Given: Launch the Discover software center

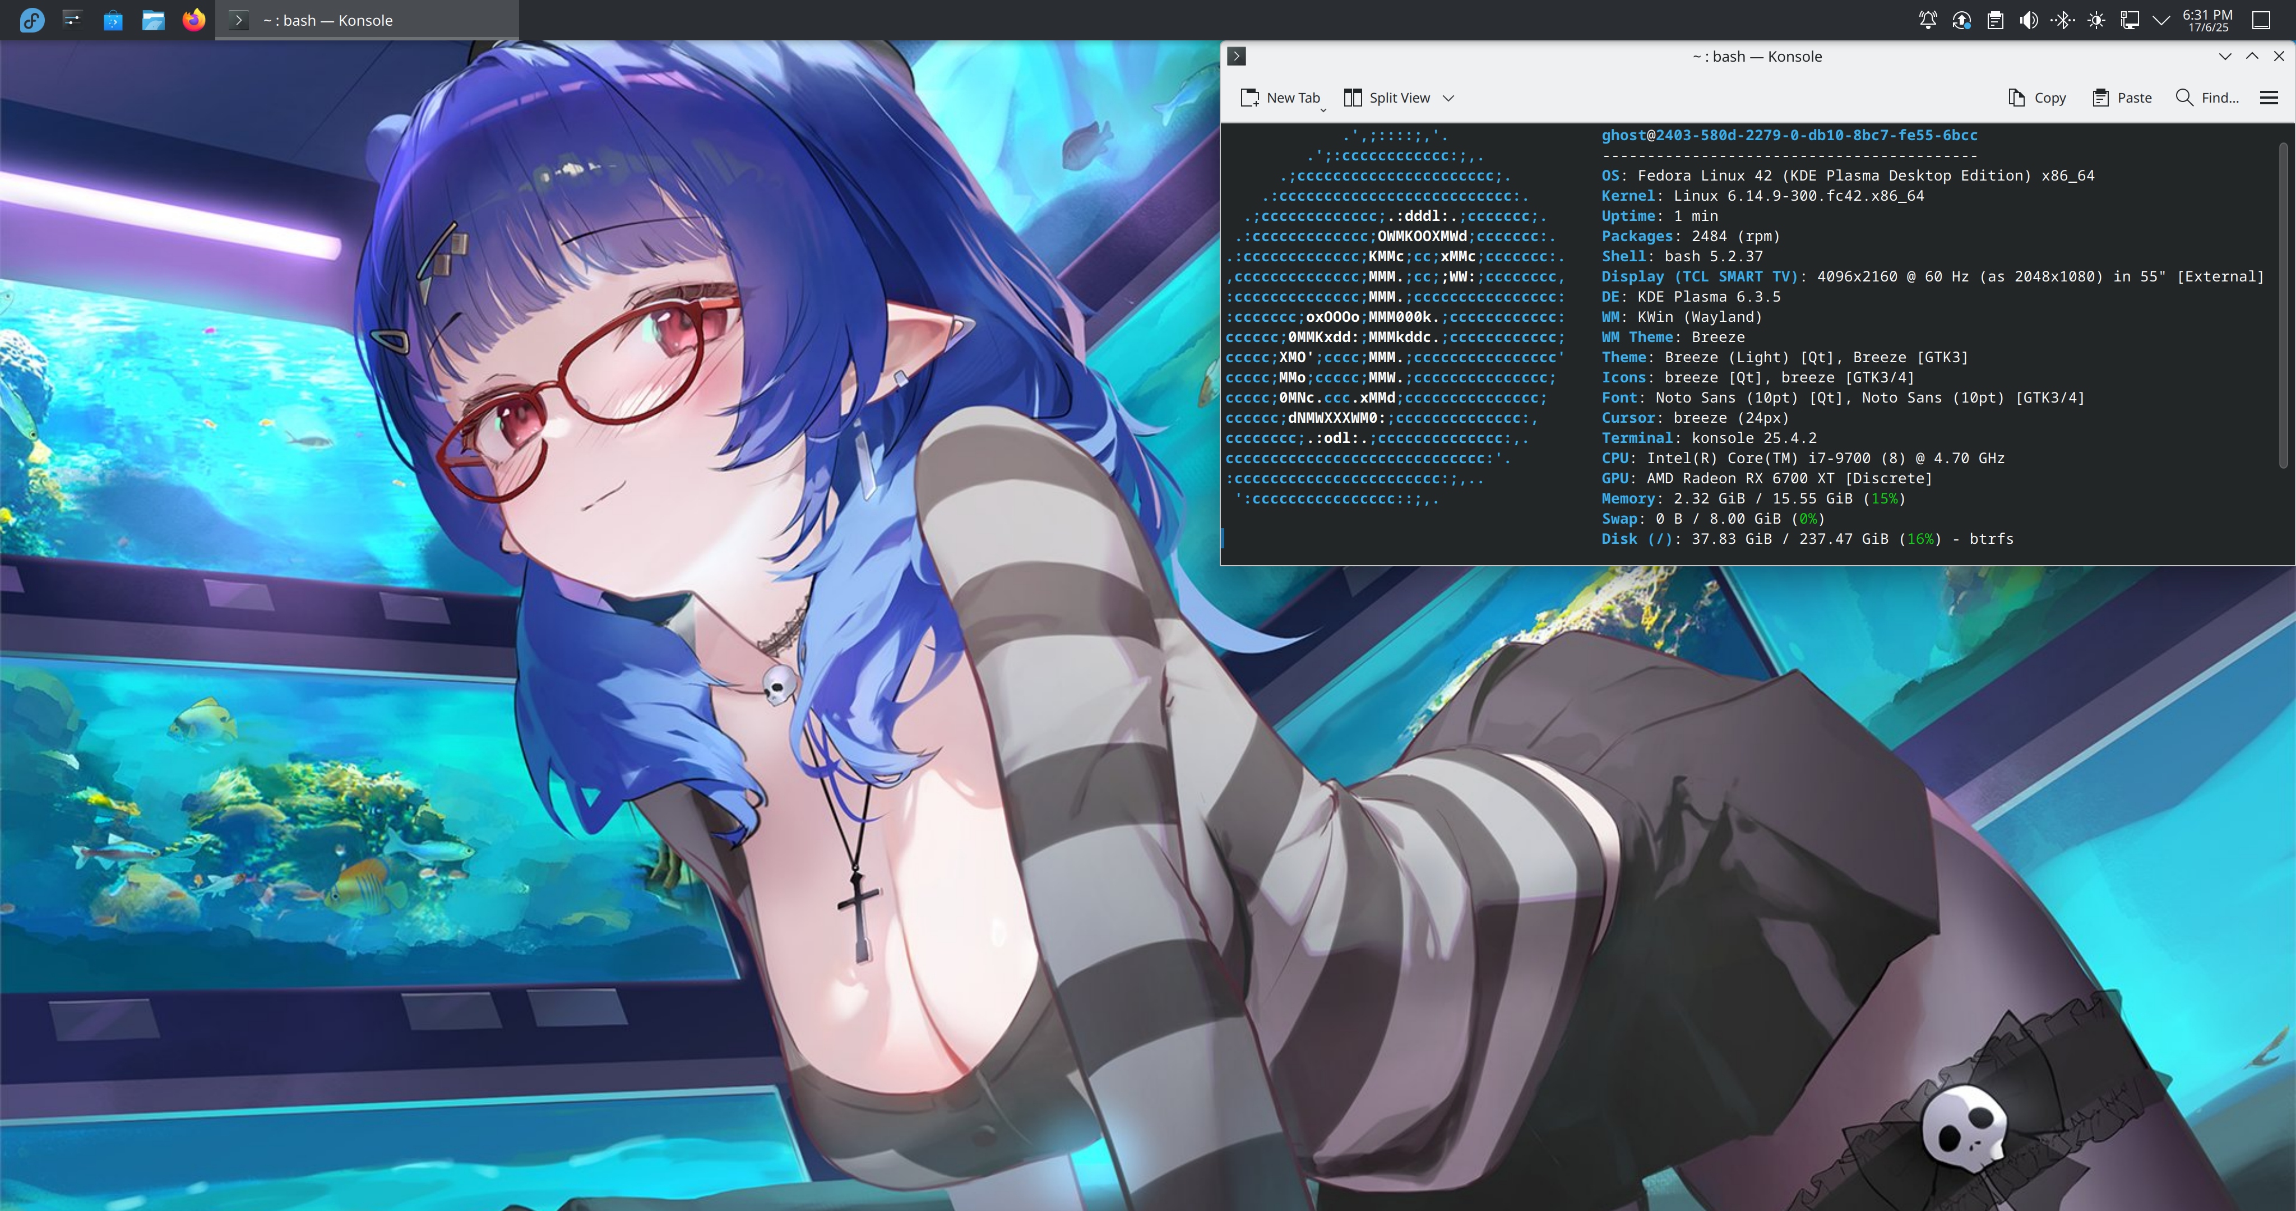Looking at the screenshot, I should point(113,20).
